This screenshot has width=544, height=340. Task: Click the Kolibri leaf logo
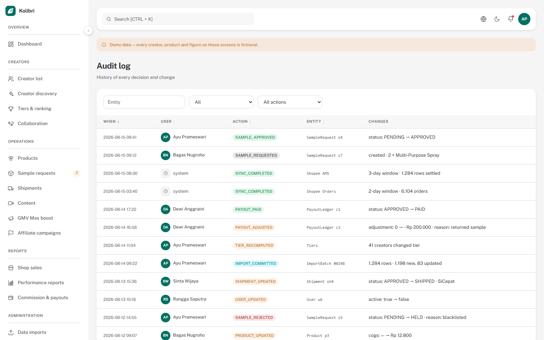point(11,11)
